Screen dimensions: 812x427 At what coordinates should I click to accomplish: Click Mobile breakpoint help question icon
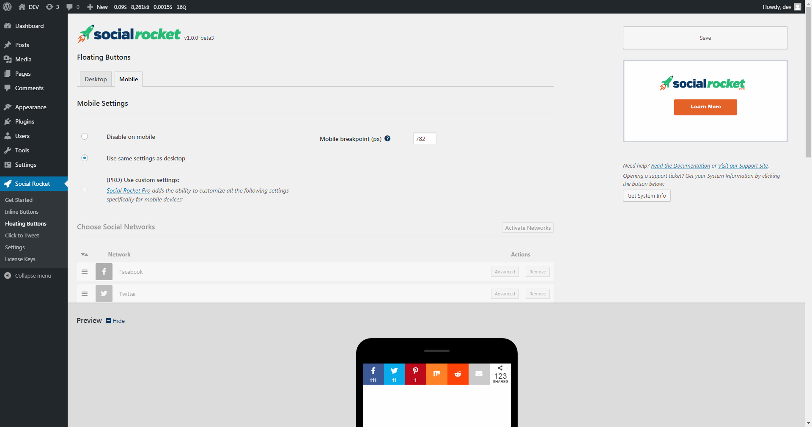tap(387, 138)
